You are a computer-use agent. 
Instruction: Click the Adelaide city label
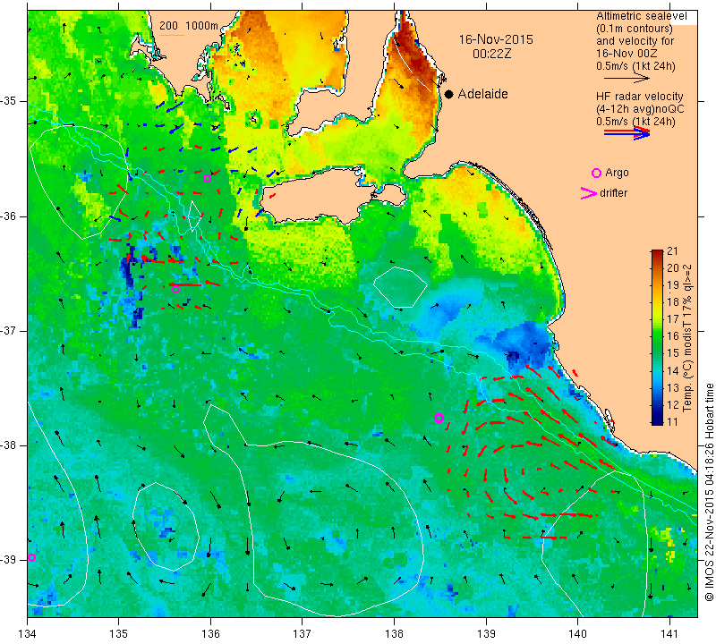[x=482, y=94]
